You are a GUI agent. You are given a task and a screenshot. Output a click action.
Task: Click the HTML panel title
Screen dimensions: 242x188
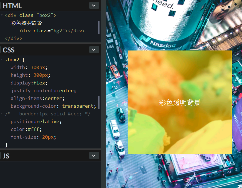(x=12, y=6)
